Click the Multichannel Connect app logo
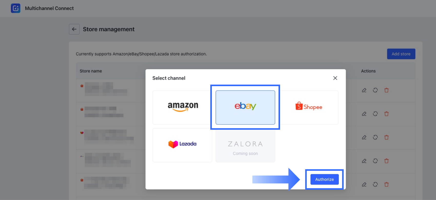This screenshot has width=436, height=200. (x=16, y=8)
